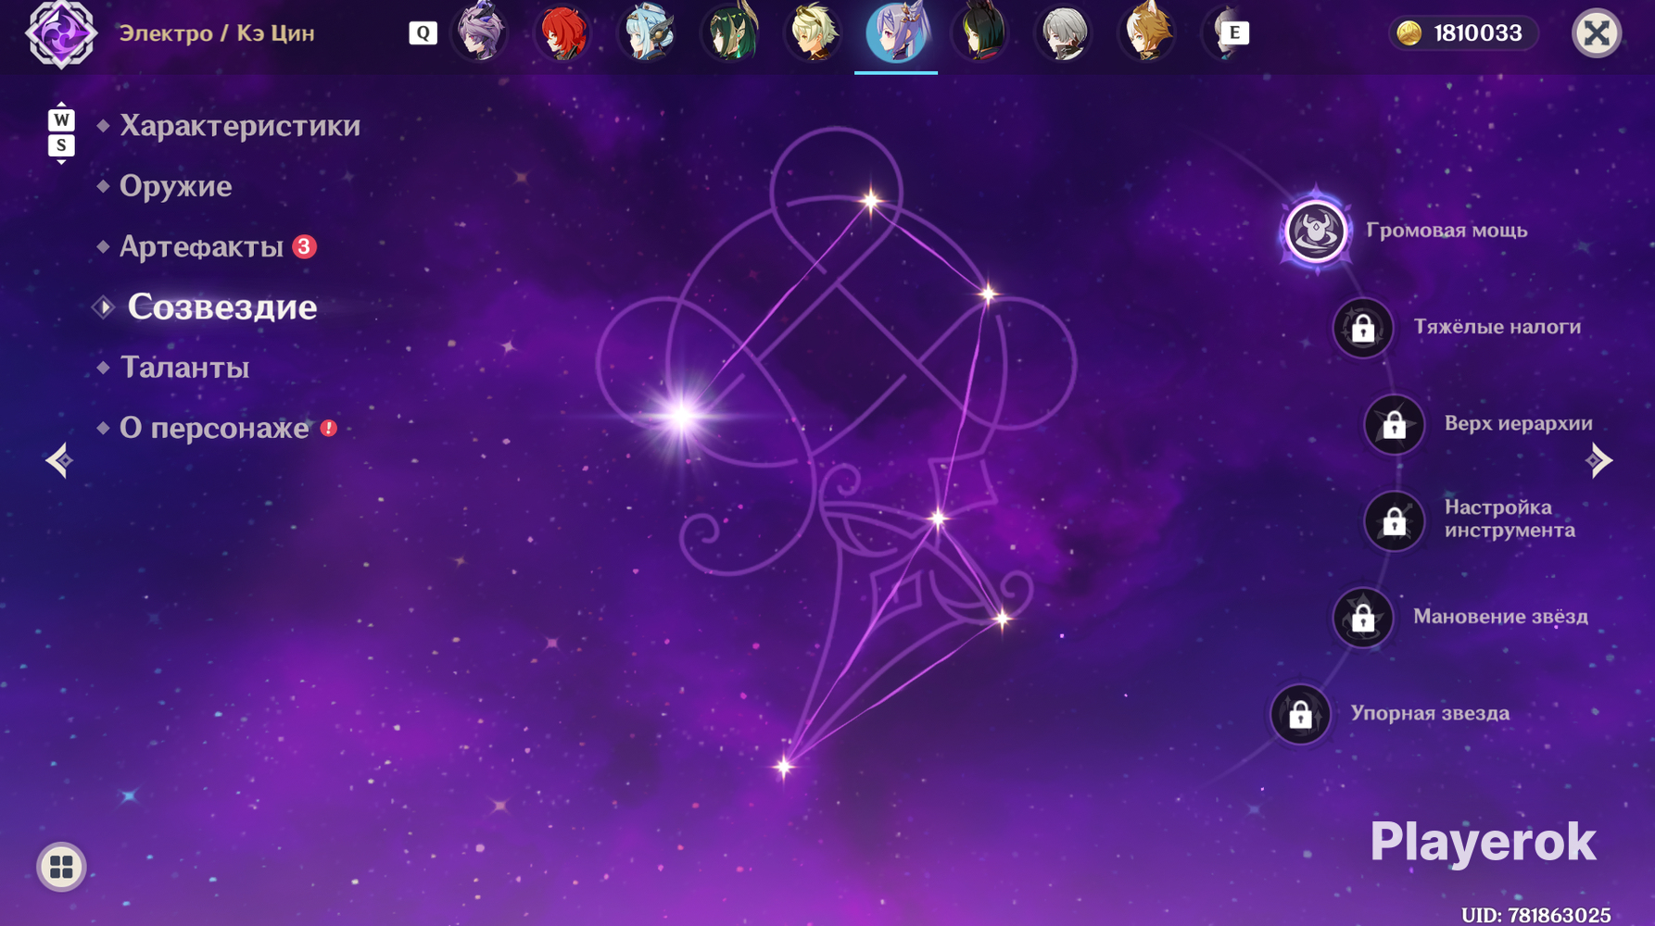Image resolution: width=1655 pixels, height=926 pixels.
Task: Switch to the blonde-haired character avatar
Action: [x=814, y=32]
